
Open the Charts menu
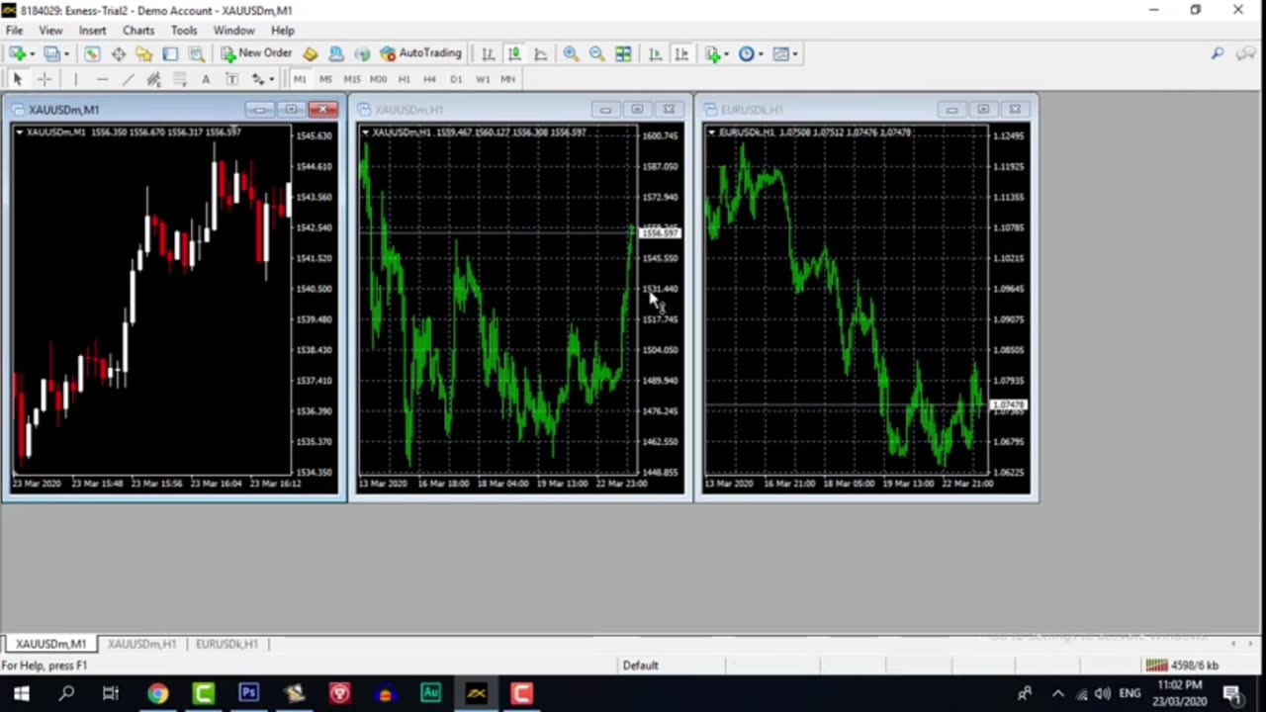click(x=138, y=31)
